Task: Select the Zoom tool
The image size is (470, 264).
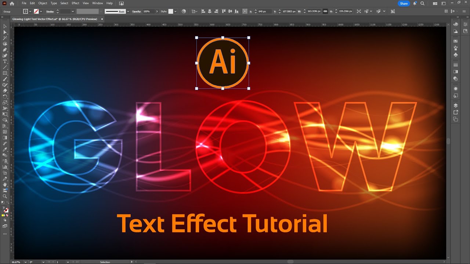Action: click(x=5, y=196)
